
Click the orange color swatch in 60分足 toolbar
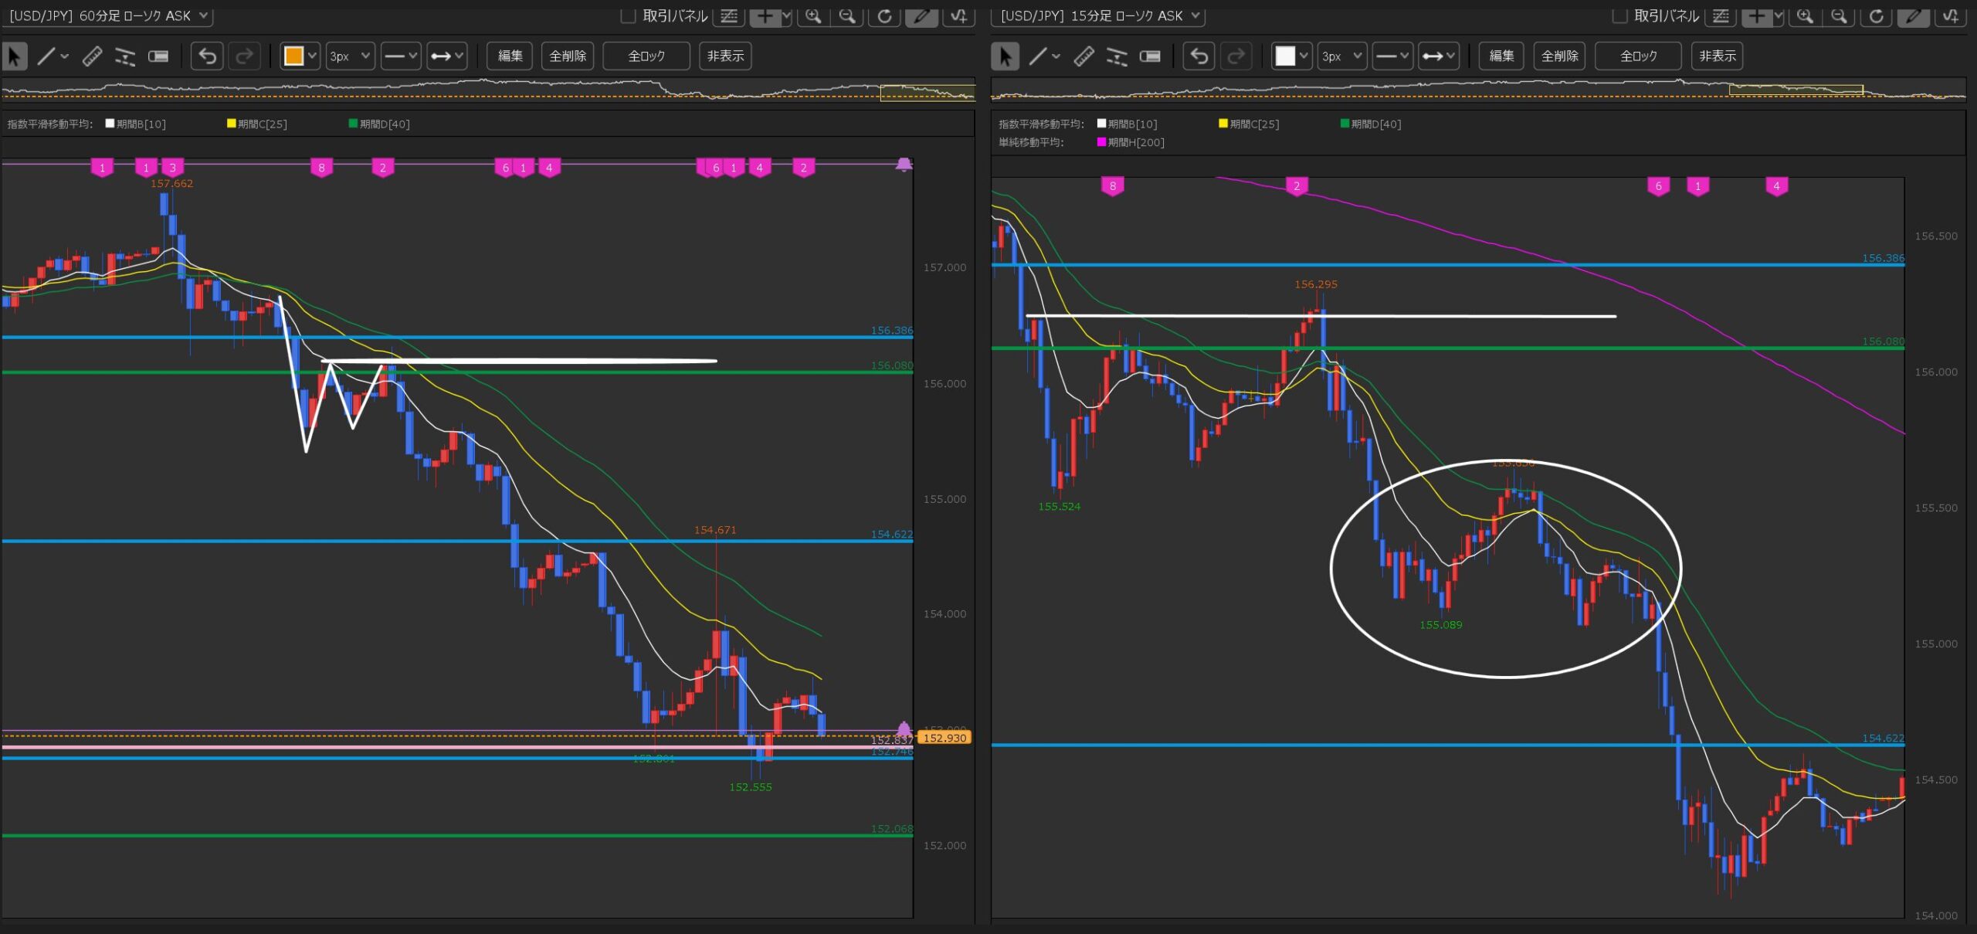tap(293, 56)
